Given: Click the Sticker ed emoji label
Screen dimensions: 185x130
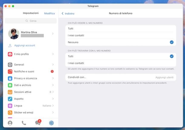Looking at the screenshot, I should (x=24, y=112).
